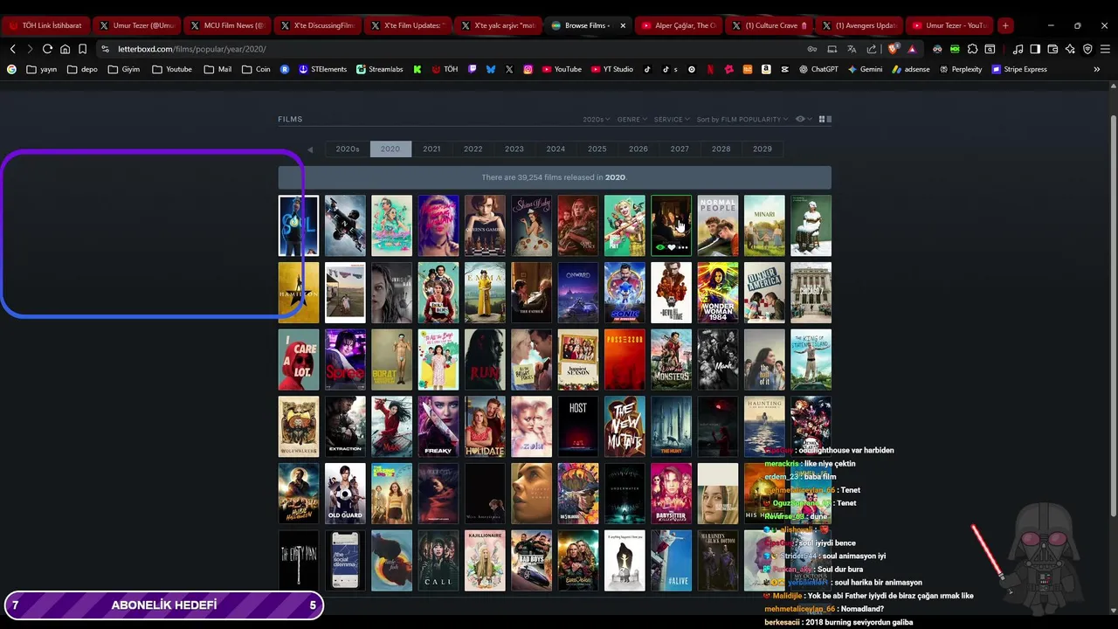Open the Onward film poster

click(578, 293)
